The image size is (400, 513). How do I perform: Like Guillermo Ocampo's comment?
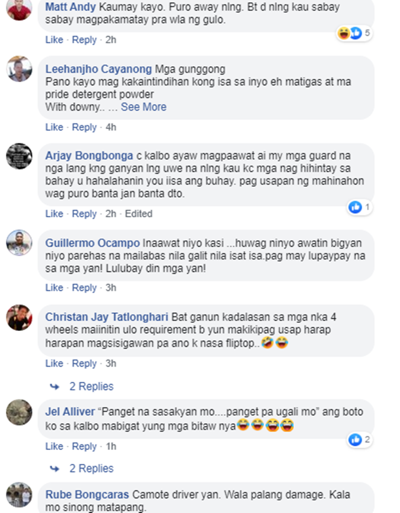tap(54, 288)
